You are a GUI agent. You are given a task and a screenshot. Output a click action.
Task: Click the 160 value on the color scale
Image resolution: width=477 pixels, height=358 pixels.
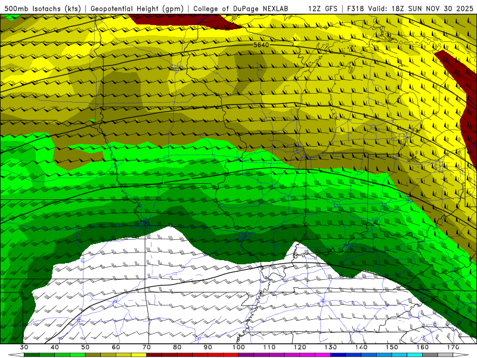pos(423,347)
